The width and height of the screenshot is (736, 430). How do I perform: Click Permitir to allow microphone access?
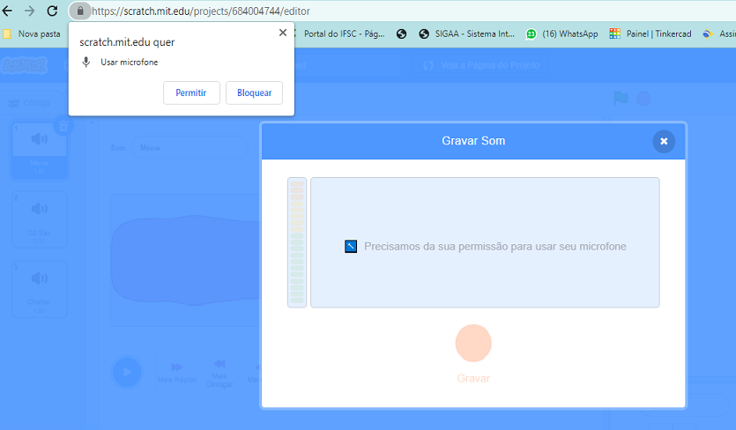[191, 93]
